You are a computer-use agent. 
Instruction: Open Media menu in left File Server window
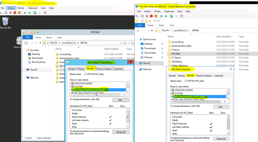21,8
